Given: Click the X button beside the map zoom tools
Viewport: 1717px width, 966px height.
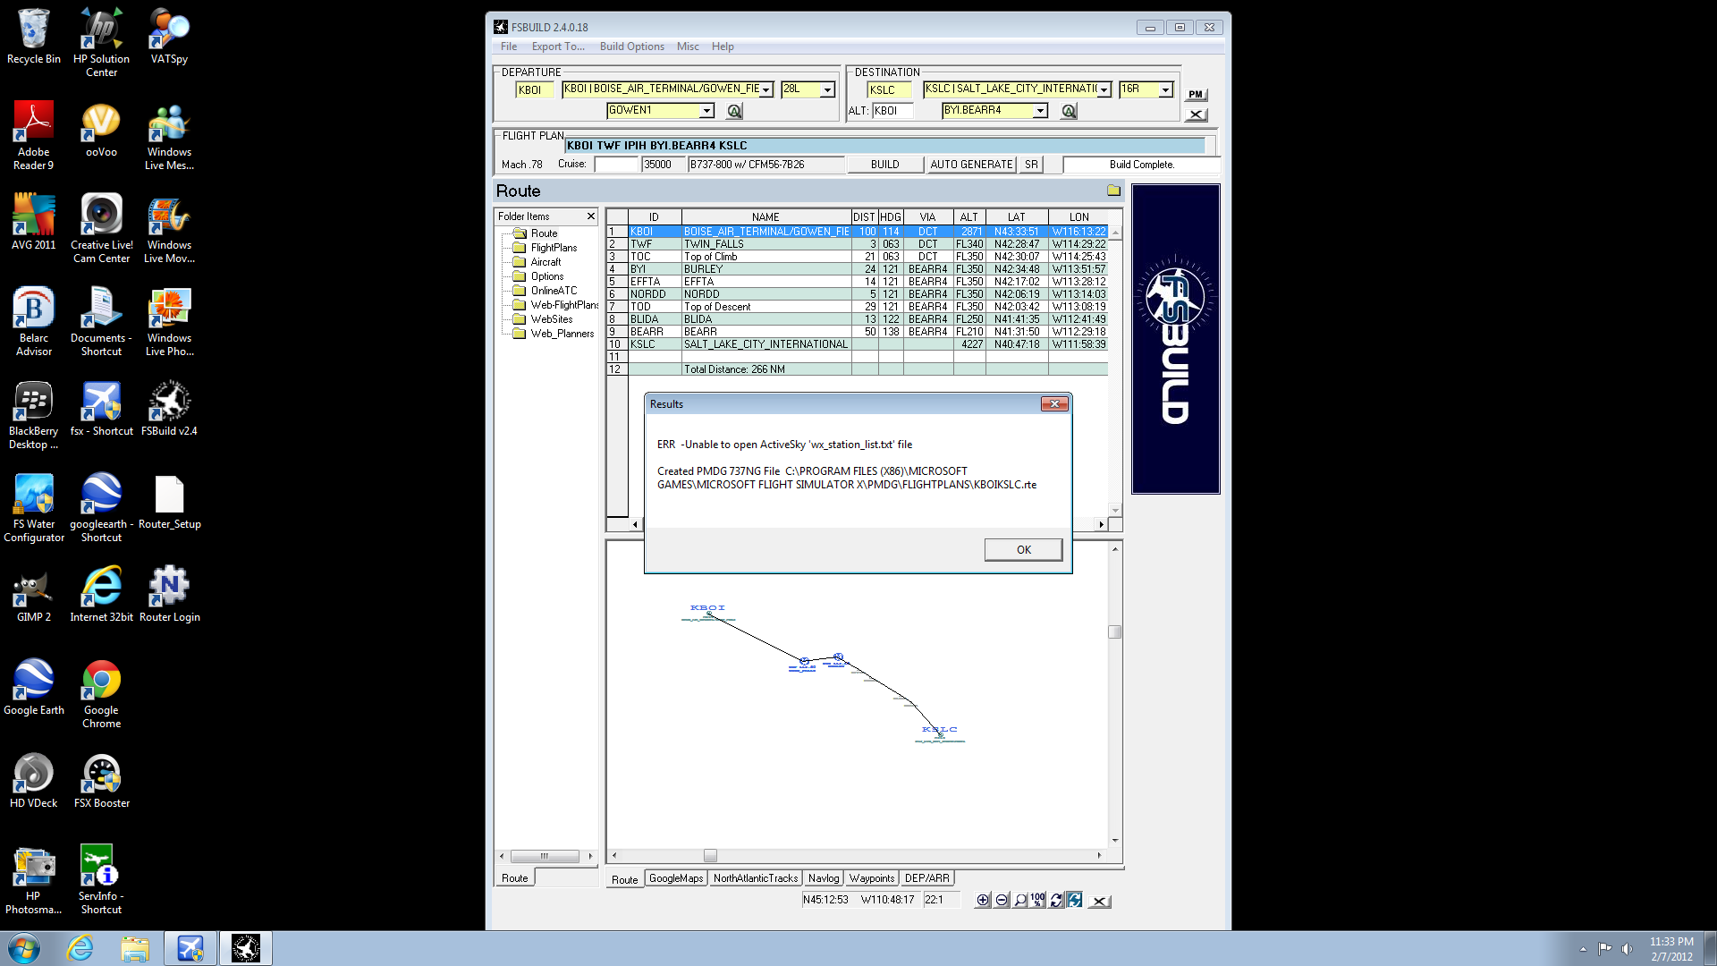Looking at the screenshot, I should point(1100,902).
